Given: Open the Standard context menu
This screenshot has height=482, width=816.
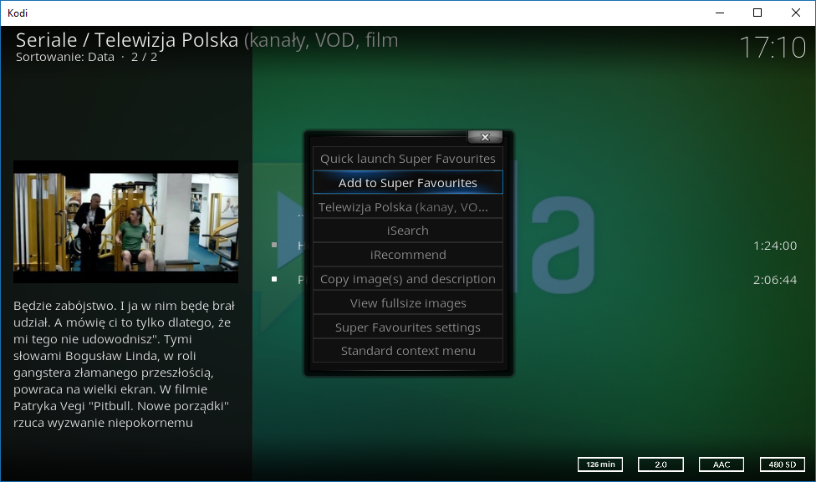Looking at the screenshot, I should click(407, 351).
